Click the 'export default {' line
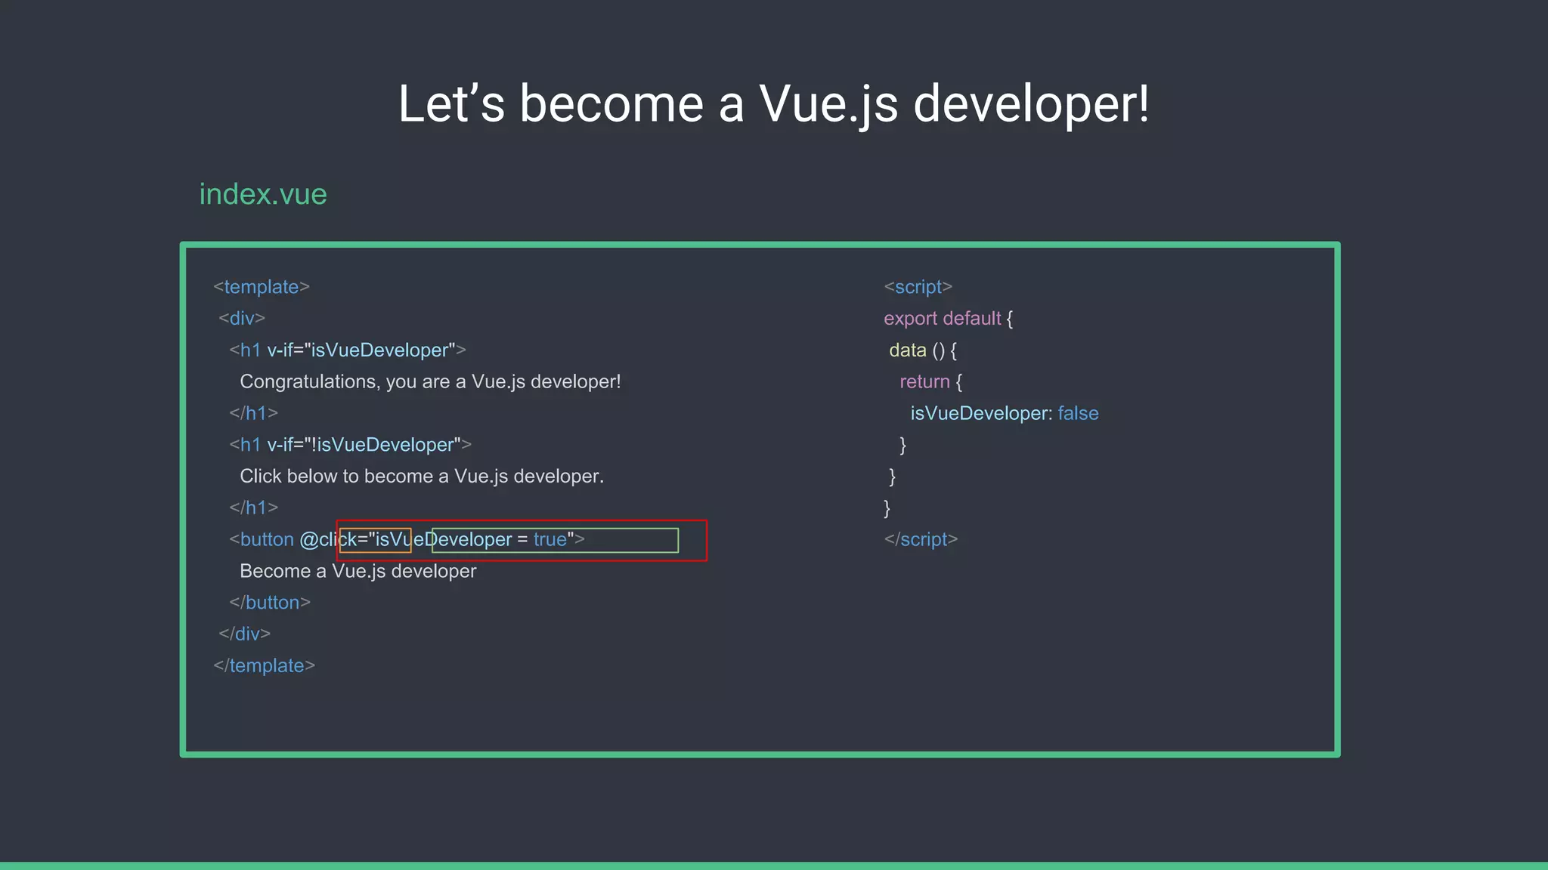 (x=949, y=319)
